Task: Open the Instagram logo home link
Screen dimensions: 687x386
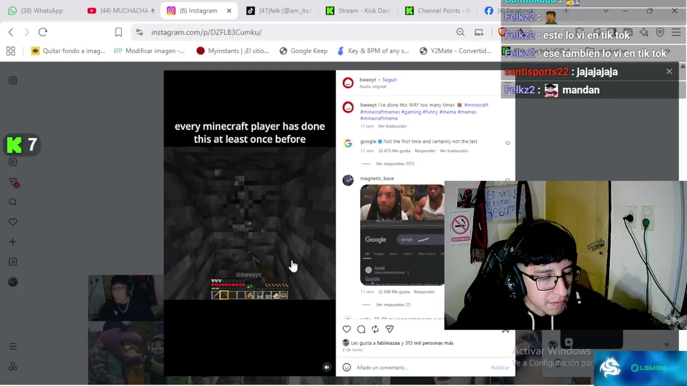Action: [x=13, y=80]
